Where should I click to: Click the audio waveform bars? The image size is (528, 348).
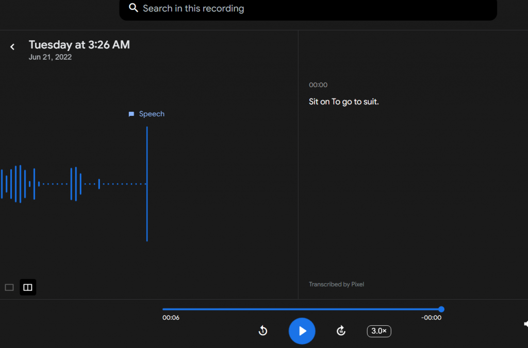(73, 184)
